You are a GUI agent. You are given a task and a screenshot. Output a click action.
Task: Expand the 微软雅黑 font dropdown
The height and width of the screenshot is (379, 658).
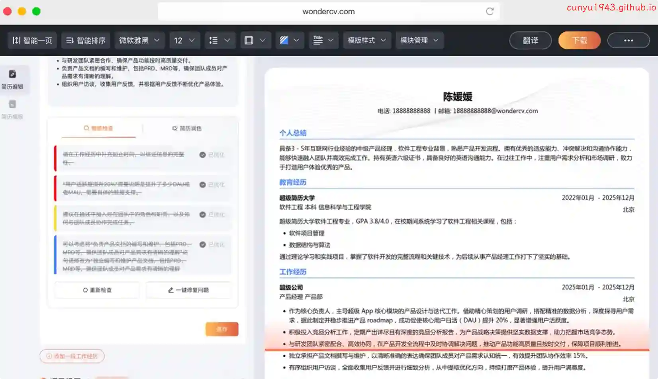pos(139,40)
